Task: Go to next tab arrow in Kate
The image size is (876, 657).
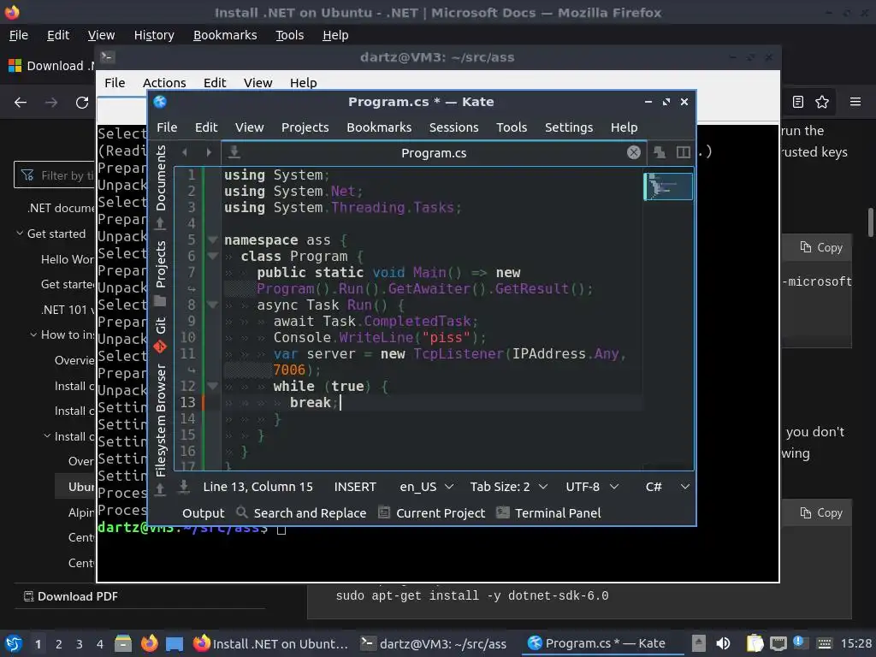Action: pos(209,152)
